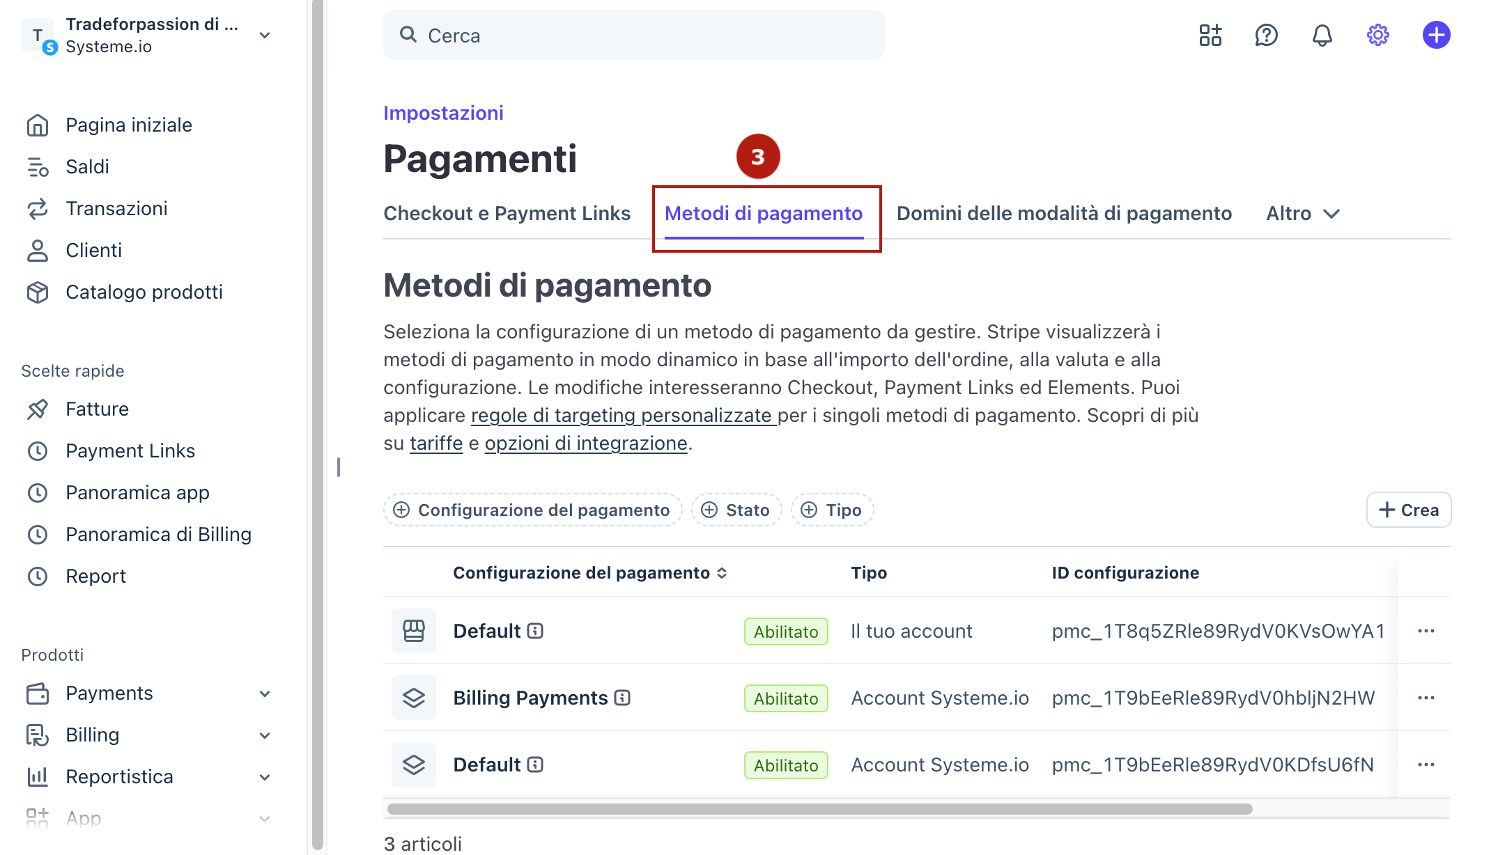Open the Altro tab dropdown

[x=1303, y=214]
